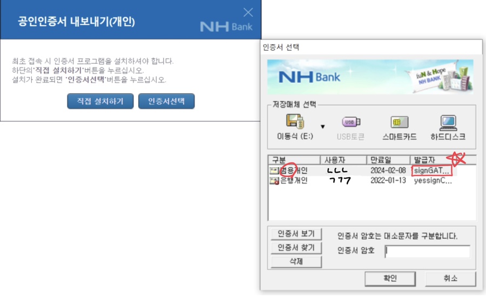This screenshot has height=298, width=486.
Task: Focus the 인증서 암호 password field
Action: [x=428, y=251]
